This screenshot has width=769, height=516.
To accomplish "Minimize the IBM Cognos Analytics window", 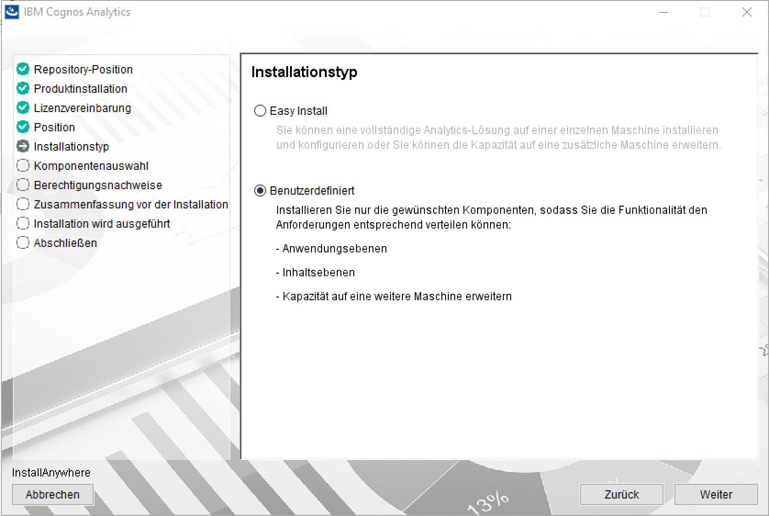I will [663, 12].
